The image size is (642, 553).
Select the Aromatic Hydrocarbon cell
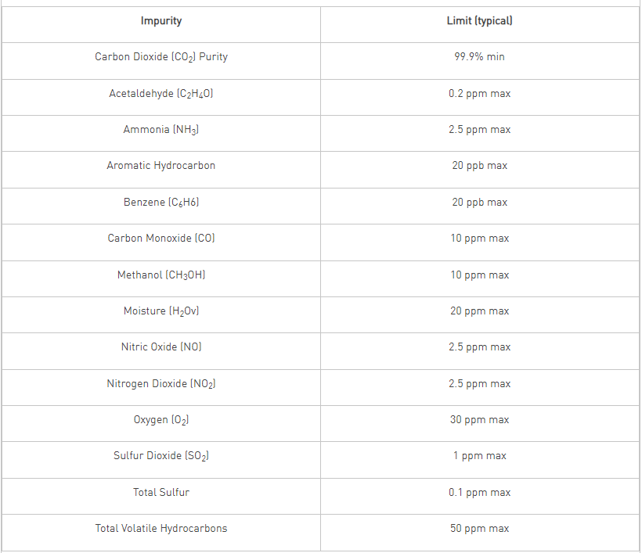[x=161, y=166]
